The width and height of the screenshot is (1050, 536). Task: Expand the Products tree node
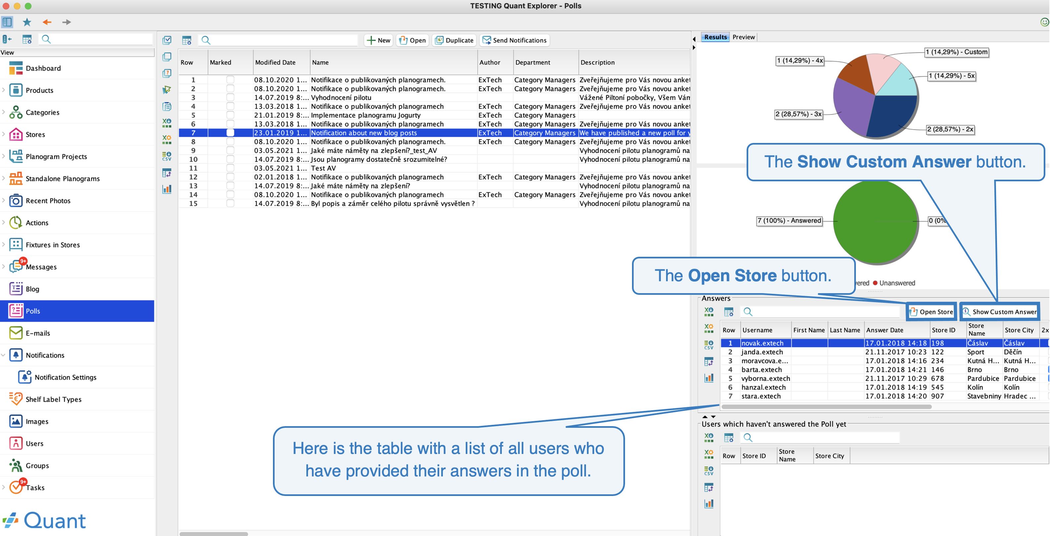click(x=3, y=90)
